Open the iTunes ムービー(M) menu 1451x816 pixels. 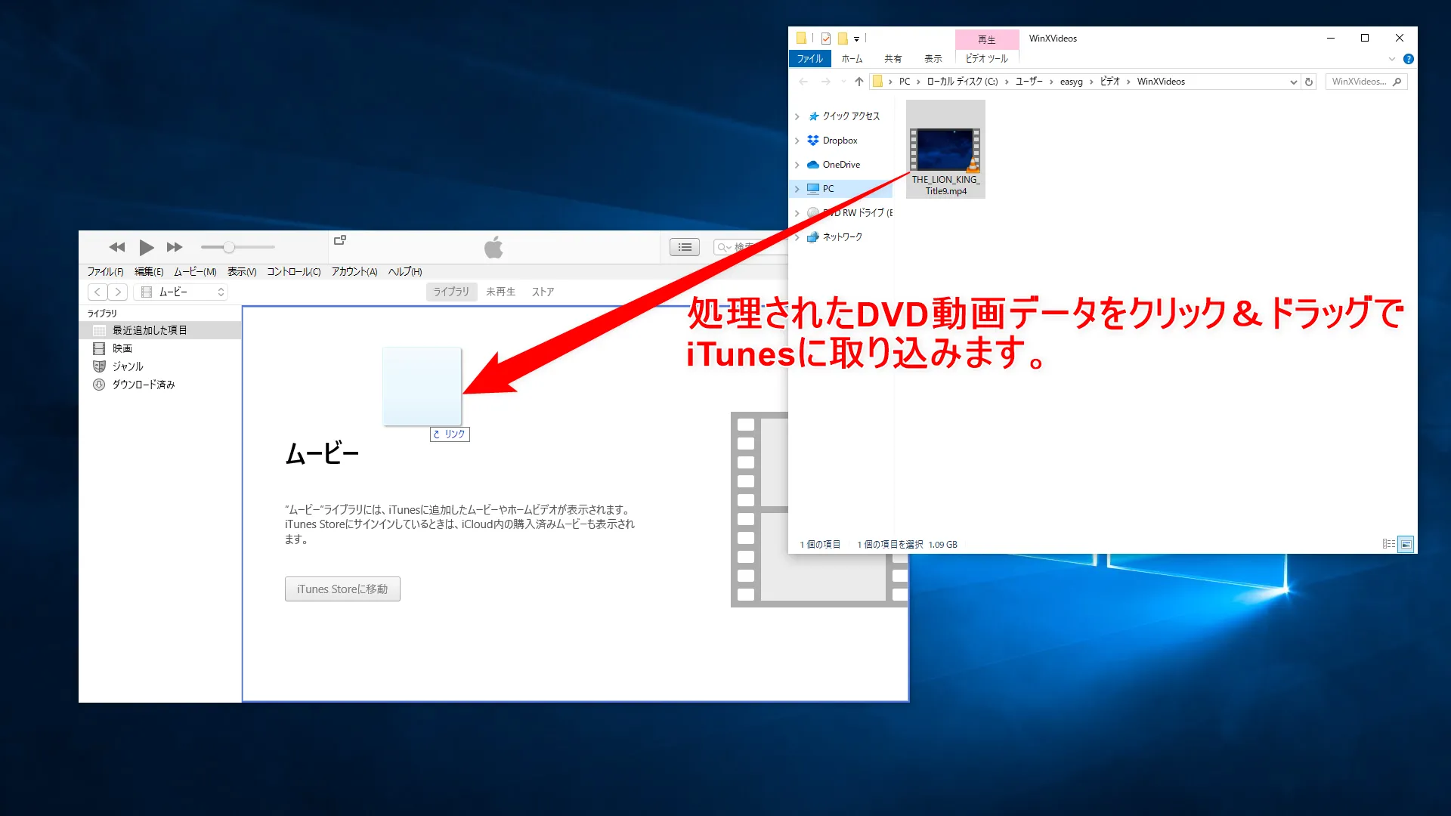click(195, 272)
